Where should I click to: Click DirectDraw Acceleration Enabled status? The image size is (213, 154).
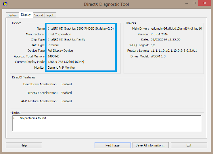tap(66, 84)
